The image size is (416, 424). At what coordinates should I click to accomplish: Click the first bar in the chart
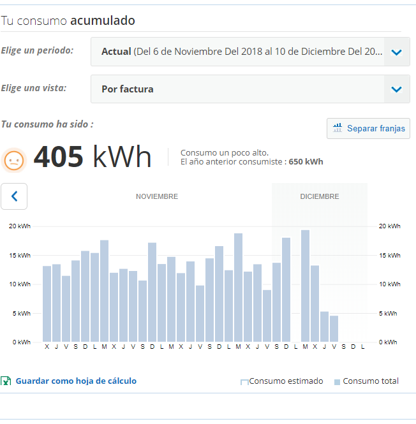pos(47,303)
